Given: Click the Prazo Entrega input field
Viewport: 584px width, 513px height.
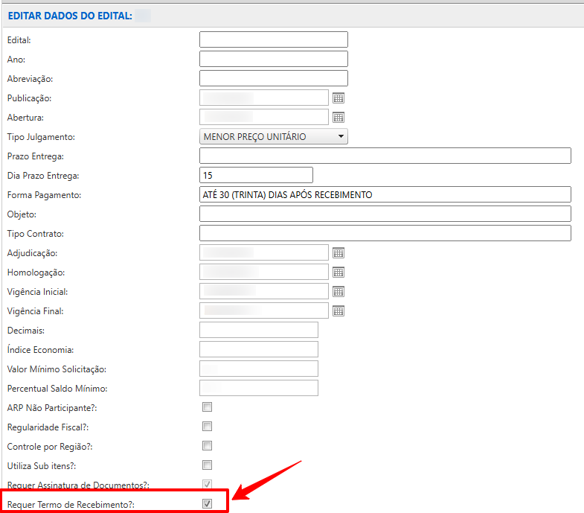Looking at the screenshot, I should click(x=385, y=156).
